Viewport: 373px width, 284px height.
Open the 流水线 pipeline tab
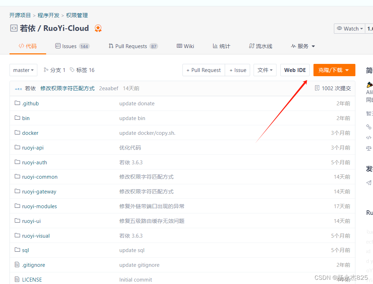point(261,46)
